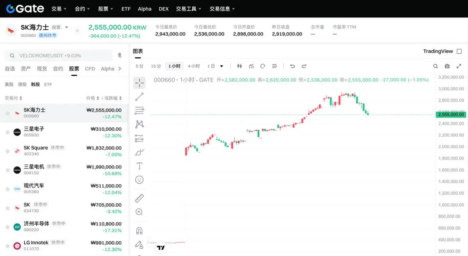Expand the 交易工具 menu

189,9
